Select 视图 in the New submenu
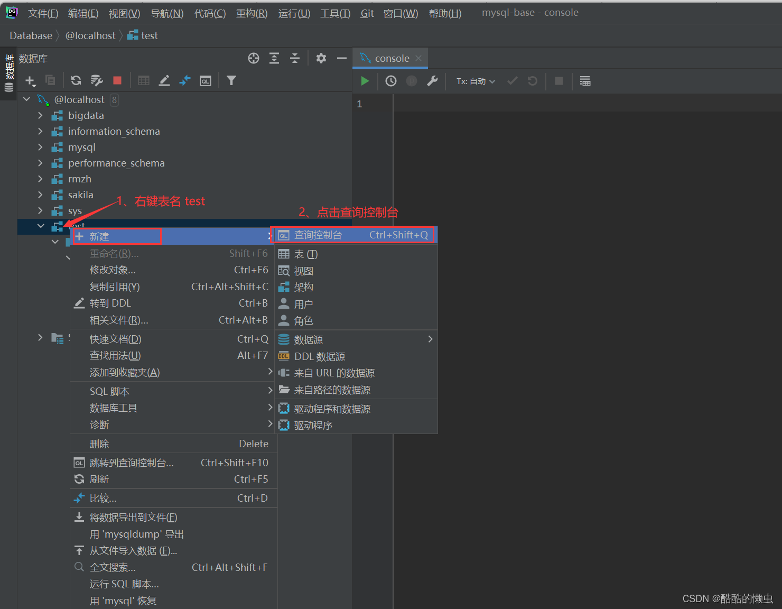Image resolution: width=782 pixels, height=609 pixels. 356,271
